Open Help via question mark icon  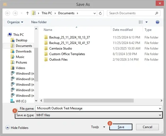point(158,22)
